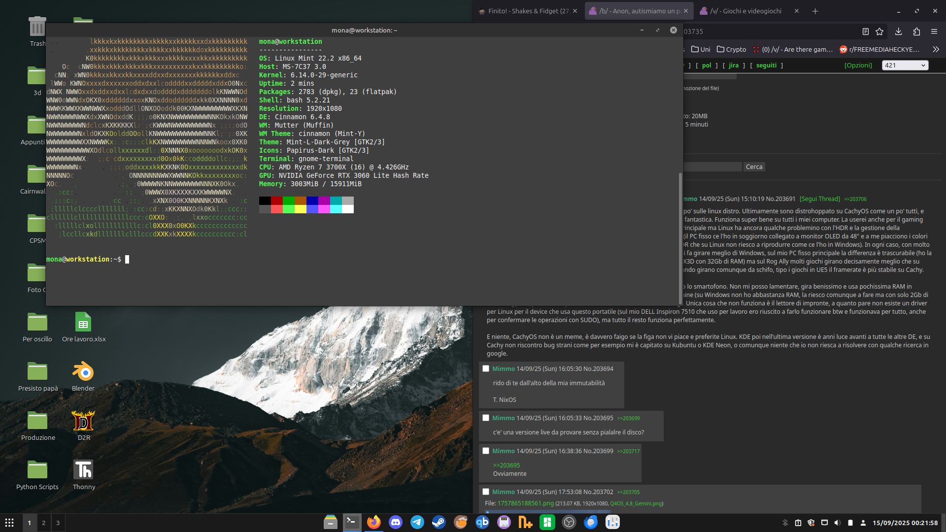
Task: Tick checkbox on post No.203699
Action: tap(486, 451)
